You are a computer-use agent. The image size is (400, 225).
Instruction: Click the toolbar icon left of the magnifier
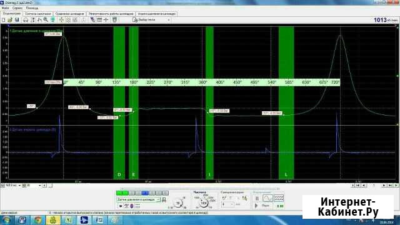(39, 19)
